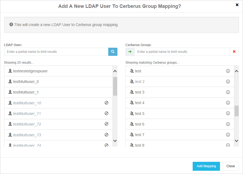This screenshot has height=174, width=243.
Task: Select testMultiuser_10 in LDAP user list
Action: pos(58,103)
